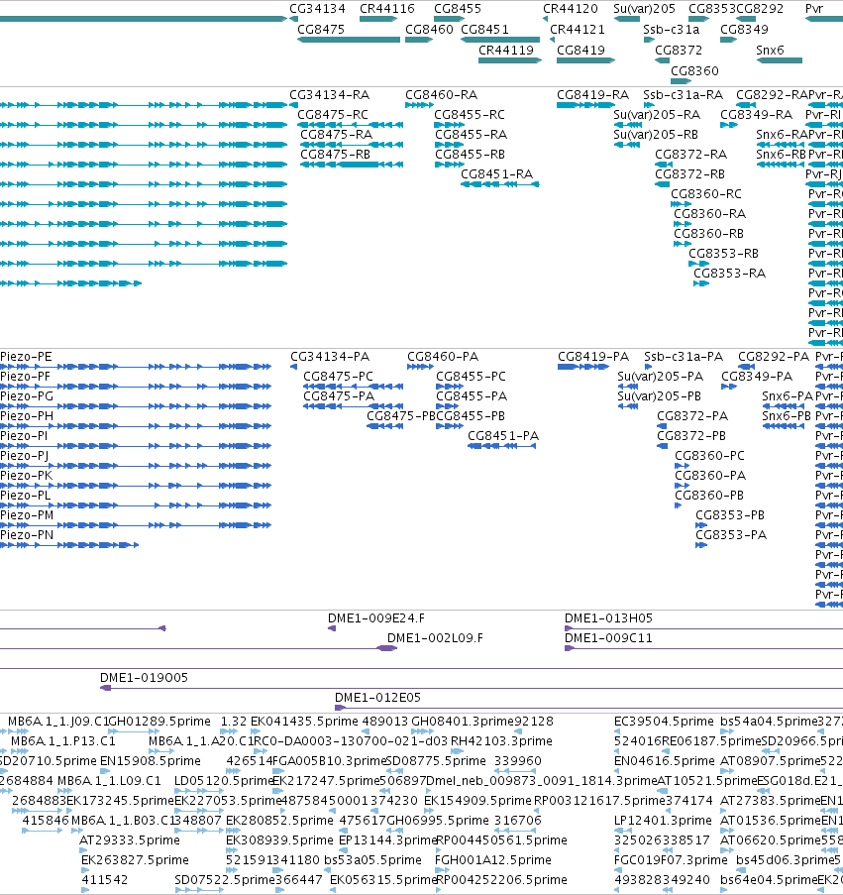Open the Su(var)205 gene label
Screen dimensions: 843x895
click(645, 9)
